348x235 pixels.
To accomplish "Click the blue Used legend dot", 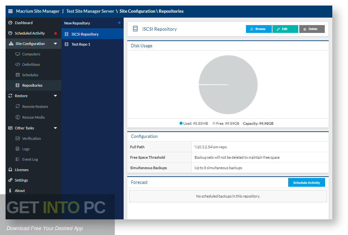I will tap(181, 123).
